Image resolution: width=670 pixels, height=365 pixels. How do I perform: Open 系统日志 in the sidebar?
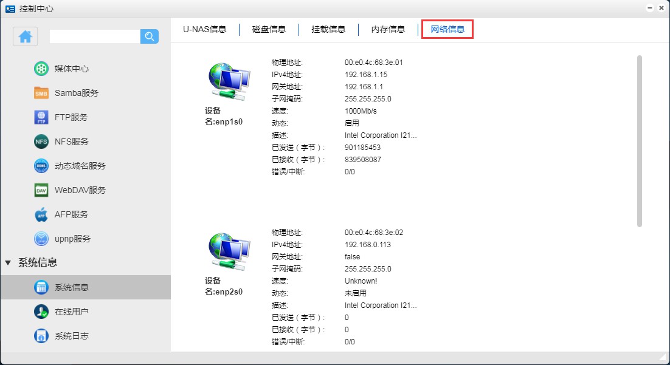(71, 336)
